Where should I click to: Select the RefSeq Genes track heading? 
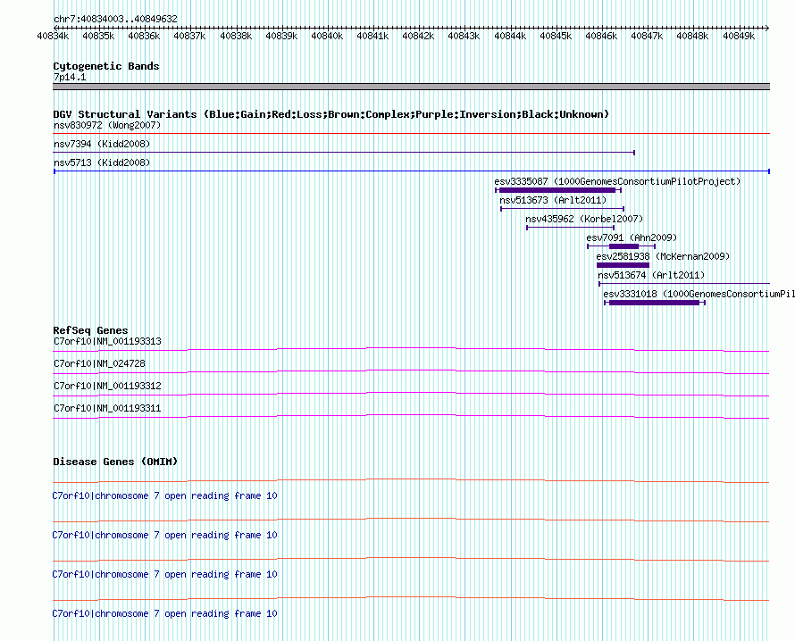(x=90, y=330)
